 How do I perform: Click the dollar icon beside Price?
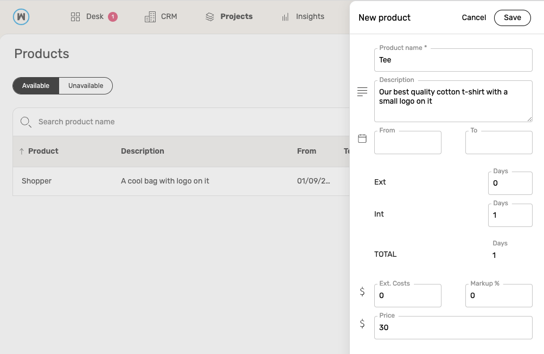[362, 324]
